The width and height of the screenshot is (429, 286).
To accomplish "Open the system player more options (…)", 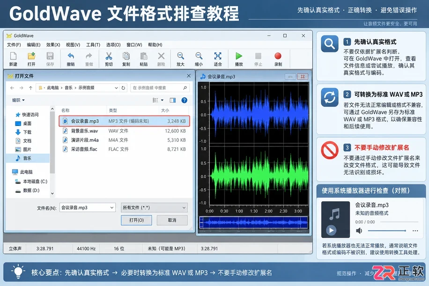I will [415, 231].
